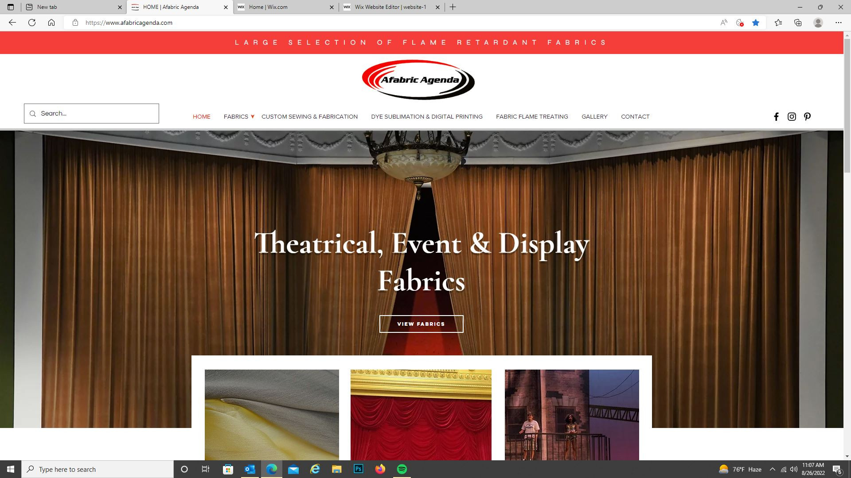Add page to favorites using the star icon
The image size is (851, 478).
(x=756, y=22)
